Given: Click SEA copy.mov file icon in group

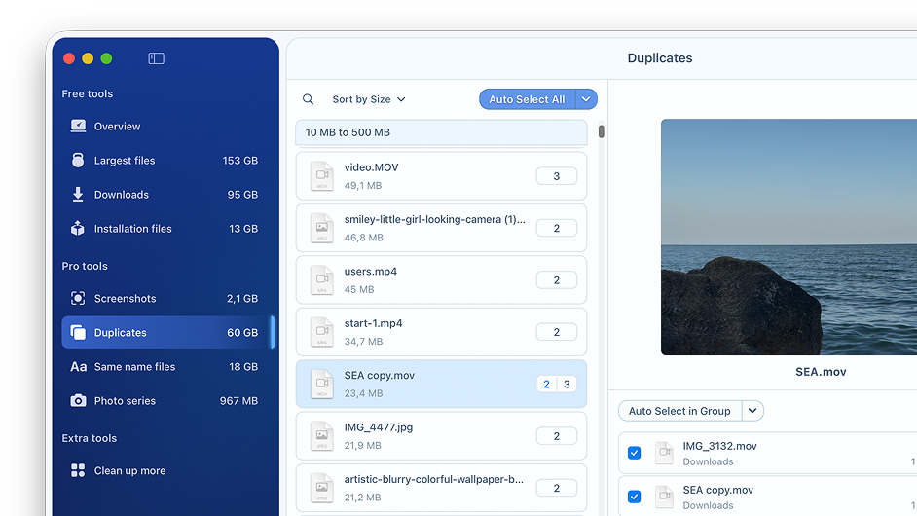Looking at the screenshot, I should (x=664, y=497).
